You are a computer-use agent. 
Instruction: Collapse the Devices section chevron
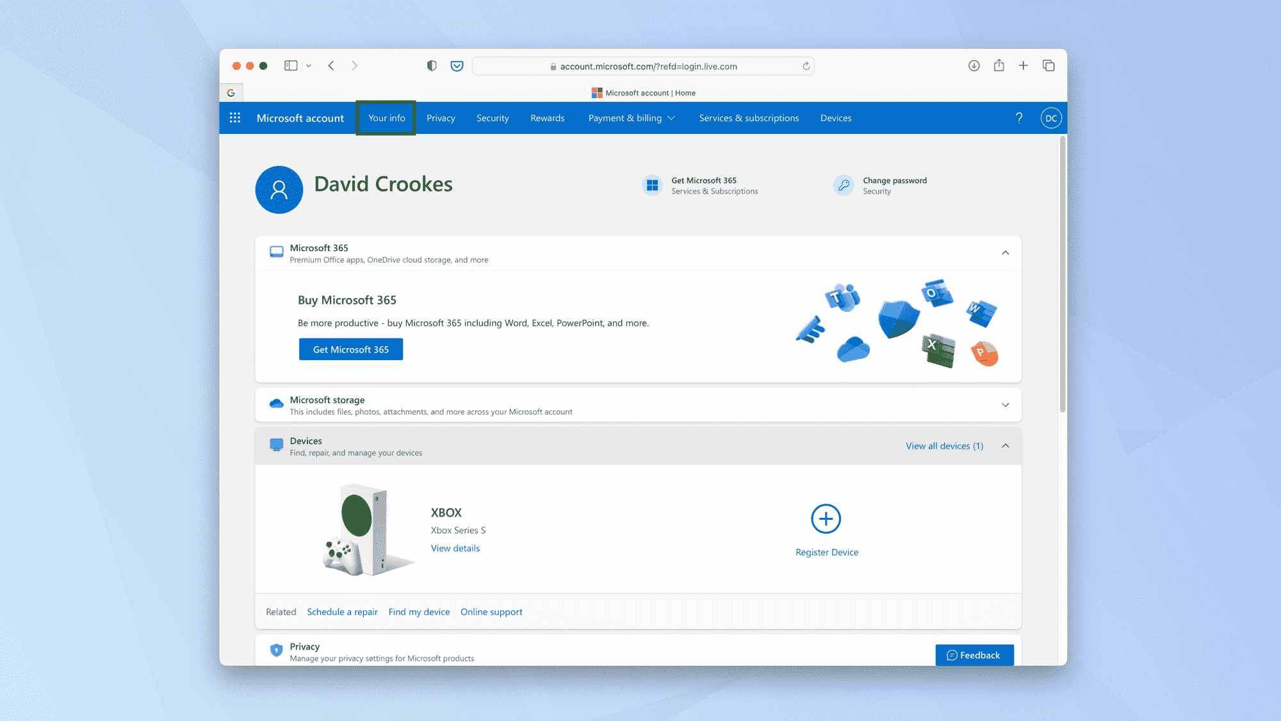[1006, 446]
